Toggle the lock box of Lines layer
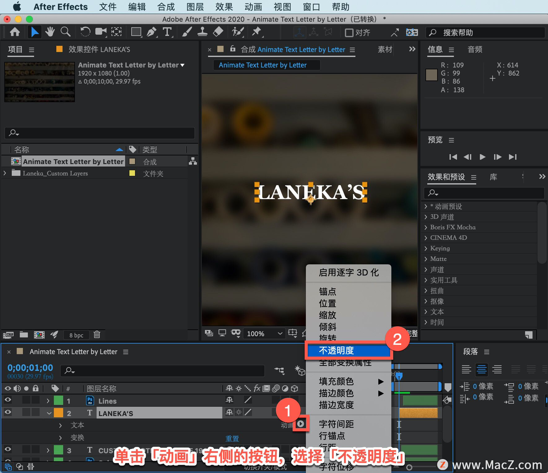The width and height of the screenshot is (548, 473). pos(36,400)
